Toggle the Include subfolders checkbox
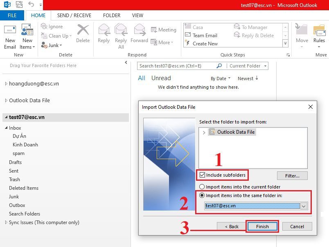This screenshot has width=329, height=247. click(x=202, y=175)
